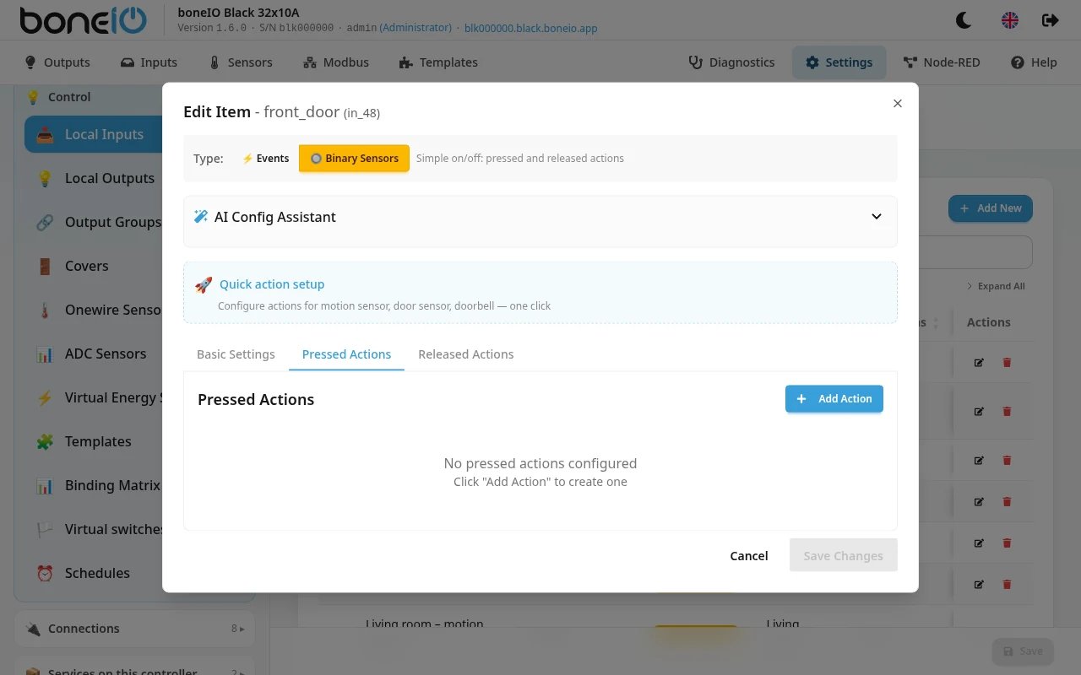Expand the Connections section
Image resolution: width=1081 pixels, height=675 pixels.
[135, 629]
